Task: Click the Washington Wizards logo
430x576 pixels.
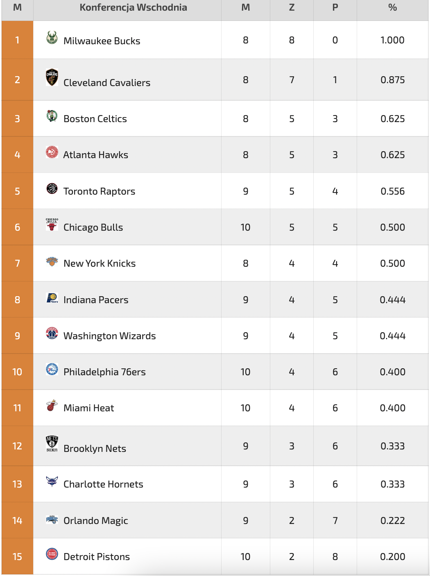Action: coord(52,333)
